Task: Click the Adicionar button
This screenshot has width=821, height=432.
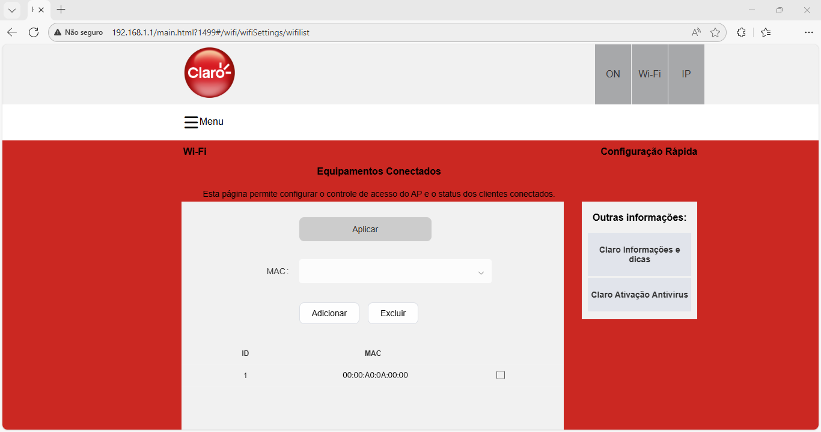Action: pyautogui.click(x=329, y=313)
